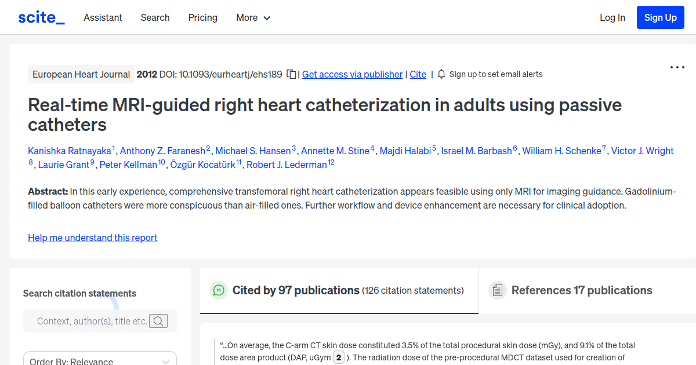Click the copy DOI icon
The width and height of the screenshot is (696, 365).
(x=291, y=74)
